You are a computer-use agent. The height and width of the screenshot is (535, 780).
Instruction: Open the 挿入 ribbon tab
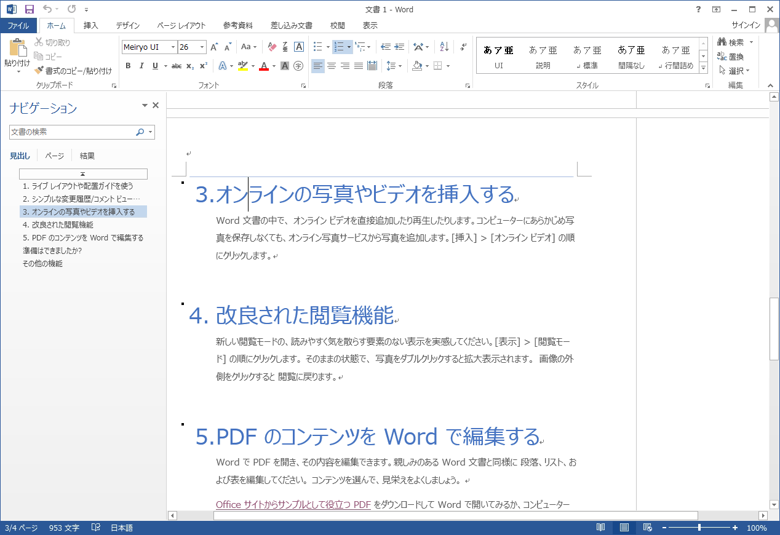click(91, 25)
